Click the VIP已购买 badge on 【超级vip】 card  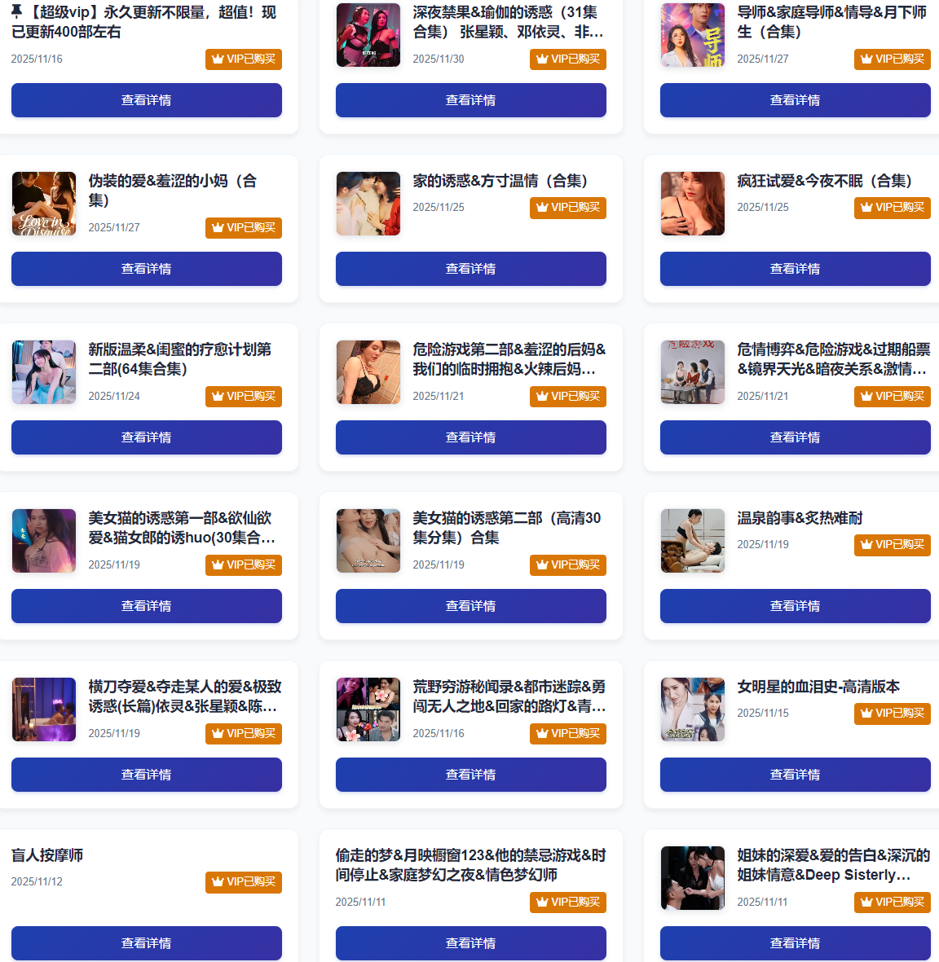244,59
